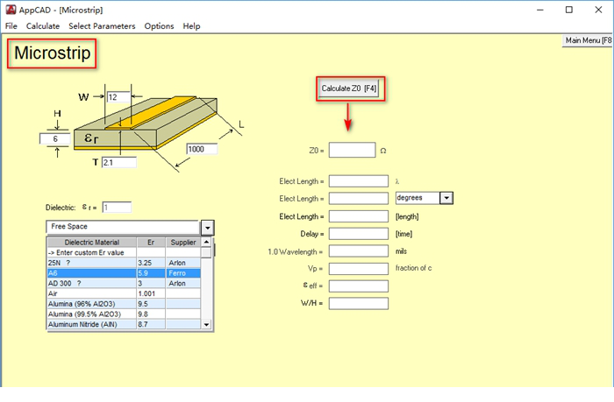Click the [length] unit label
This screenshot has width=614, height=402.
(x=407, y=216)
